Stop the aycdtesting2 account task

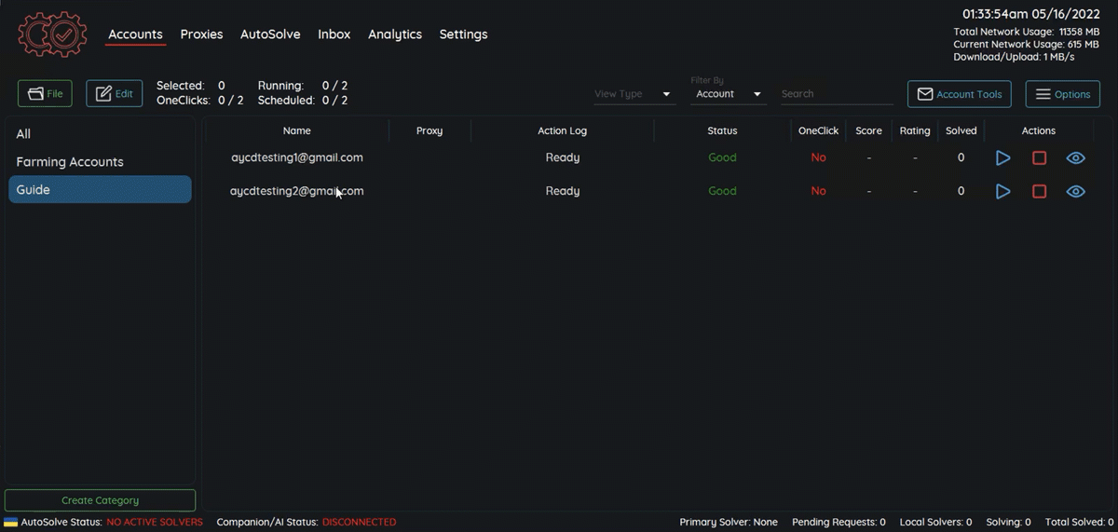[1039, 192]
